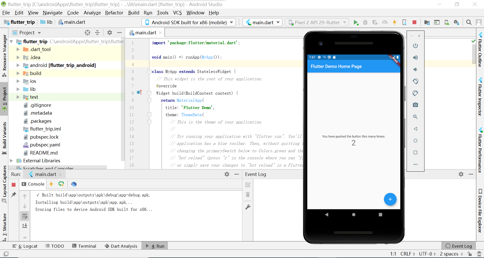
Task: Click the emulator power button
Action: click(415, 46)
